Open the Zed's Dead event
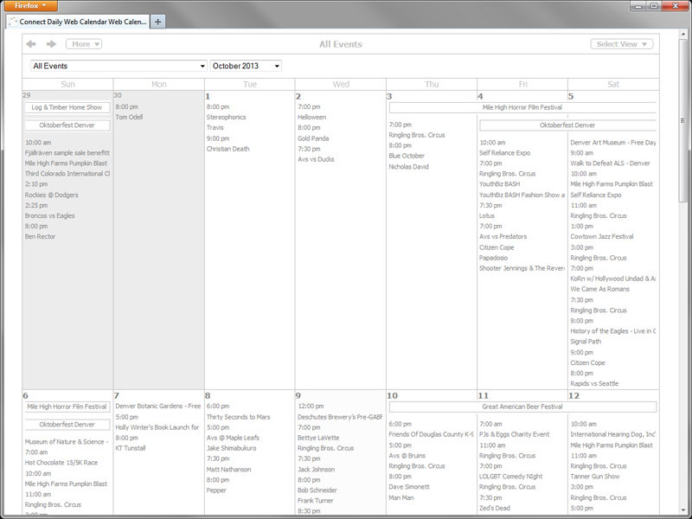The image size is (692, 519). pos(494,508)
